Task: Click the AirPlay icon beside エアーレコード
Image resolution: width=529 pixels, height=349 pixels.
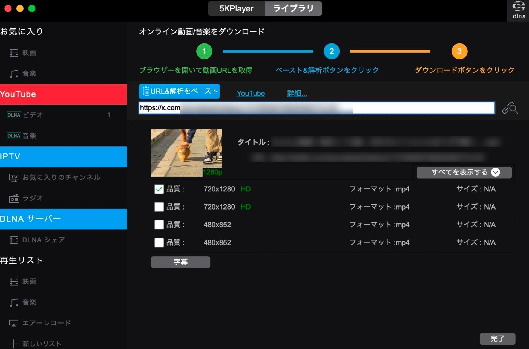Action: (x=14, y=323)
